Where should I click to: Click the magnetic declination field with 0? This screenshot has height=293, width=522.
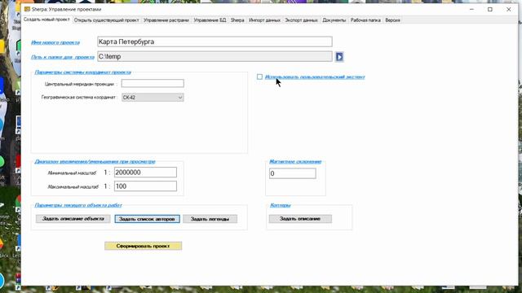(x=293, y=173)
